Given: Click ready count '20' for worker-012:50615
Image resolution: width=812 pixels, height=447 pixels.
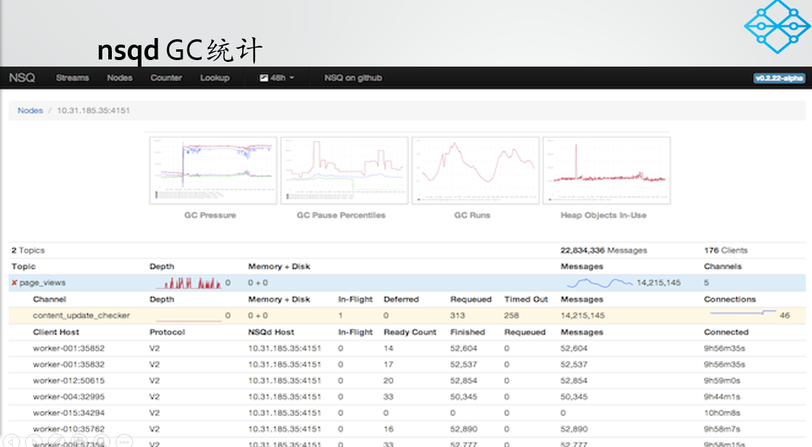Looking at the screenshot, I should tap(389, 380).
